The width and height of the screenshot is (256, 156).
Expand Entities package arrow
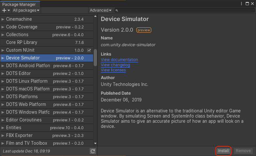(3, 128)
